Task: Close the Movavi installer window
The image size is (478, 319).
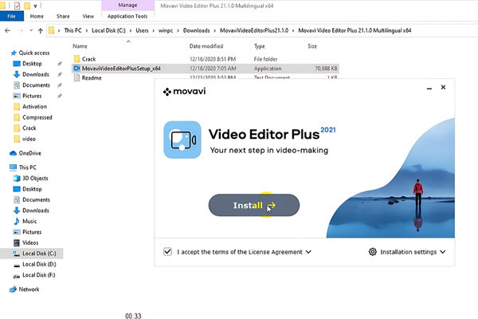Action: coord(443,87)
